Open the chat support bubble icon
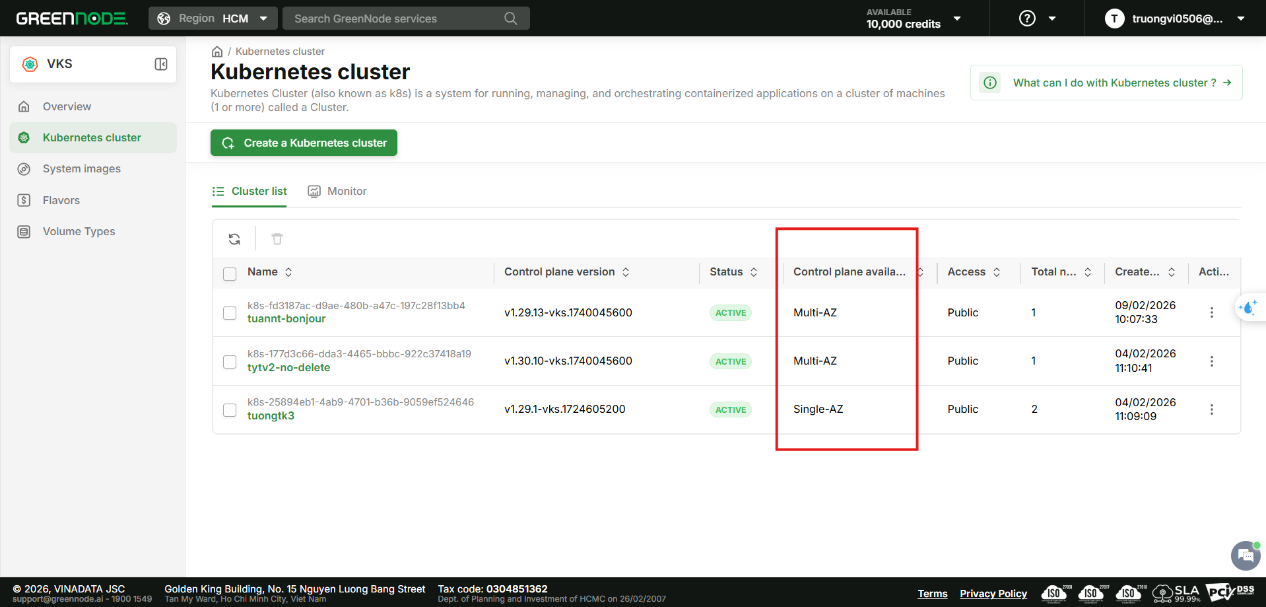Screen dimensions: 1266x607 click(x=1245, y=555)
